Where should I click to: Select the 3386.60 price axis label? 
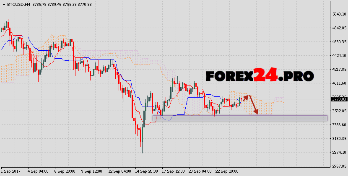coord(339,125)
